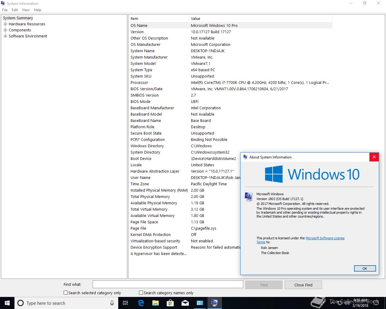
Task: Select the Time Zone row item
Action: 140,184
